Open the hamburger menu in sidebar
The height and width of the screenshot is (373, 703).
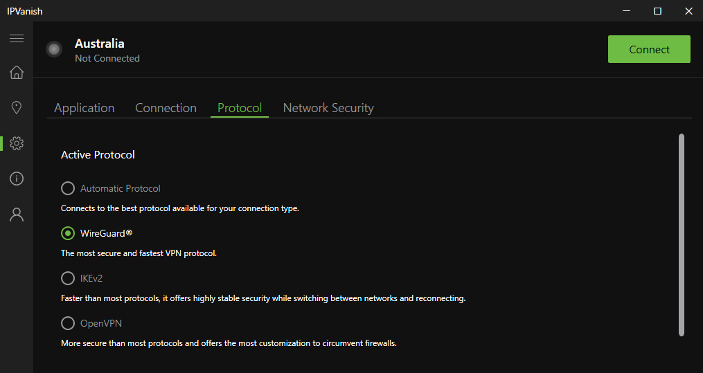[x=17, y=38]
